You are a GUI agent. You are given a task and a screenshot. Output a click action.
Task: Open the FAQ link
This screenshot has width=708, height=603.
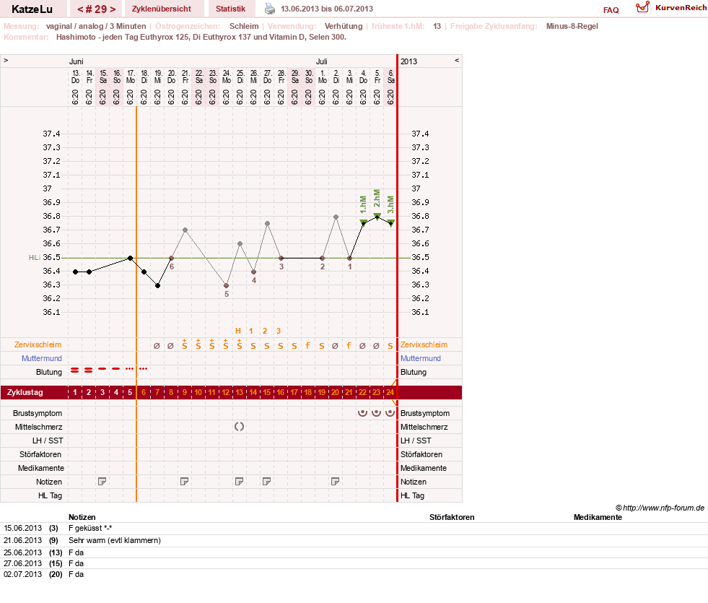click(x=611, y=10)
